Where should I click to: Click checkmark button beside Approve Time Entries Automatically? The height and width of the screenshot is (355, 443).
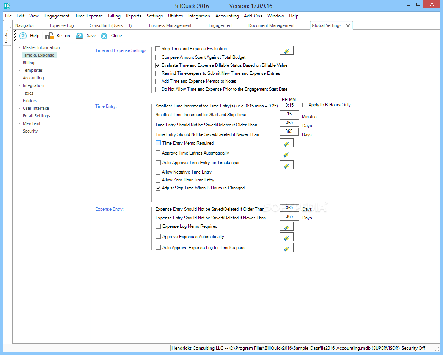point(286,154)
